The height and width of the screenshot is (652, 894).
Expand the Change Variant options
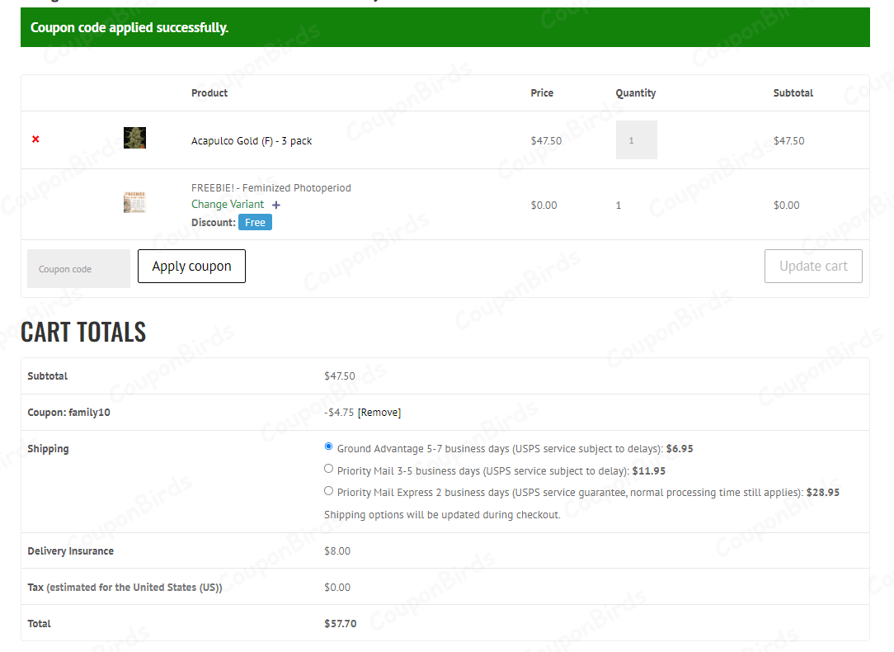[228, 204]
